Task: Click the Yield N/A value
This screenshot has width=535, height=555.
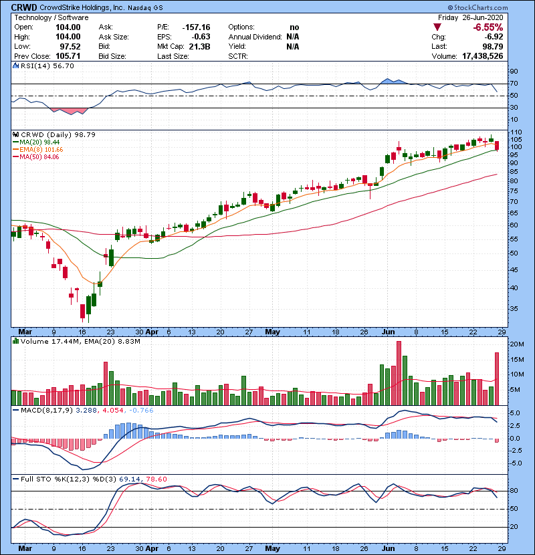Action: (x=293, y=46)
